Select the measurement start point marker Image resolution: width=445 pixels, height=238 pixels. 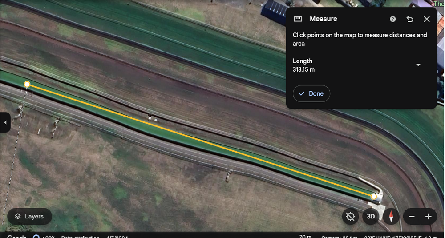(27, 84)
